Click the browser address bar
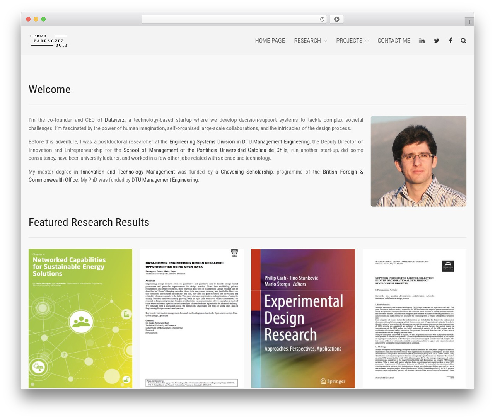 (234, 19)
